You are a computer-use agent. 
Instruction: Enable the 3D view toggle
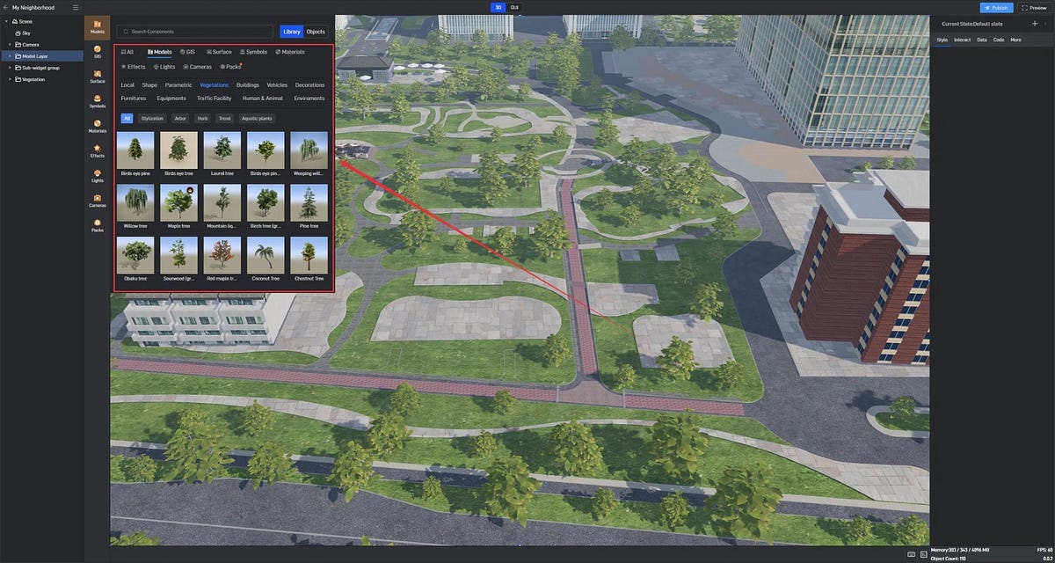(497, 7)
